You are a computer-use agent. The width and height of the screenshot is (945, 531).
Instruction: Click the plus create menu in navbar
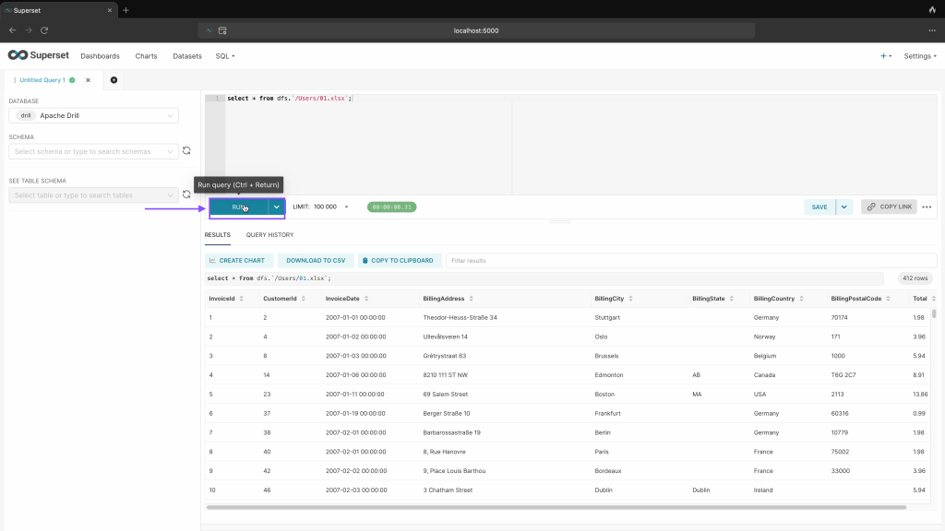pyautogui.click(x=886, y=56)
